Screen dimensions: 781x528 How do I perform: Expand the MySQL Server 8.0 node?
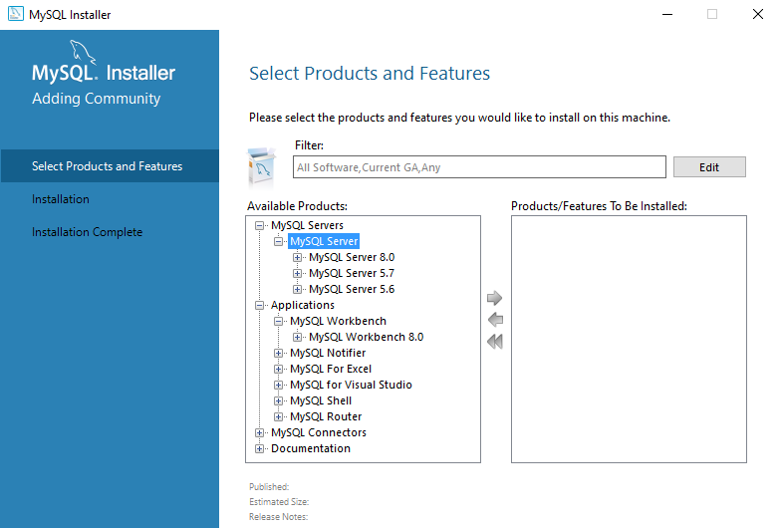(297, 257)
